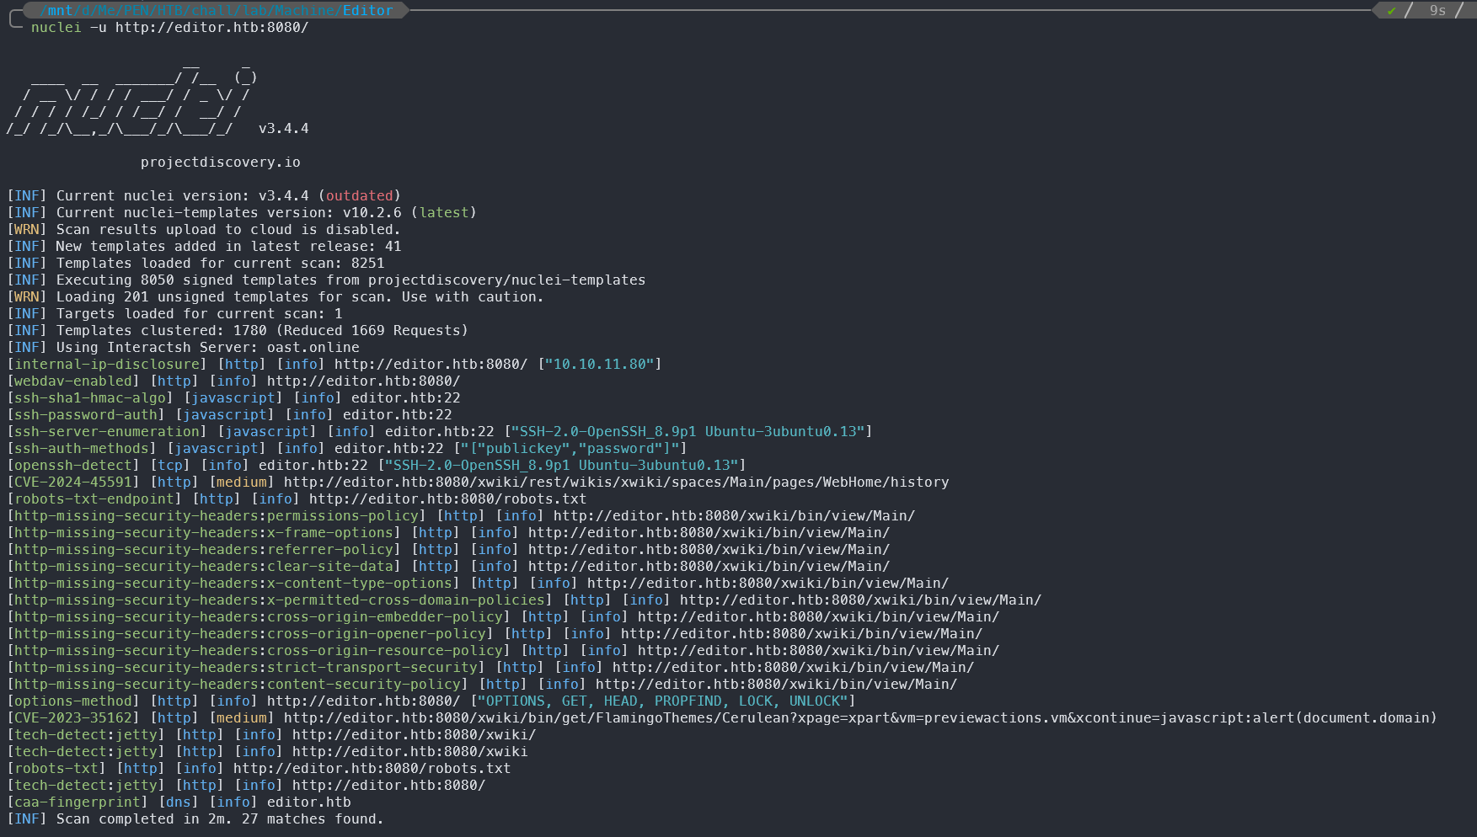This screenshot has width=1477, height=837.
Task: Click the green 'latest' templates label
Action: pyautogui.click(x=444, y=212)
